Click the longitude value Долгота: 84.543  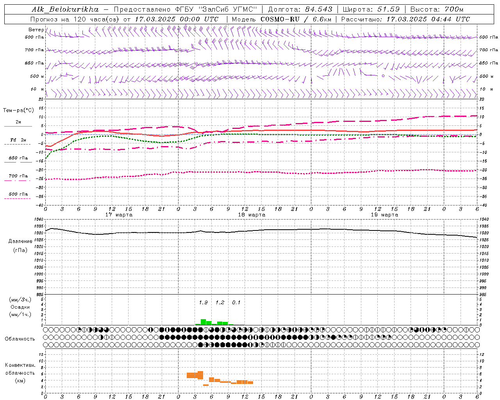(x=300, y=9)
